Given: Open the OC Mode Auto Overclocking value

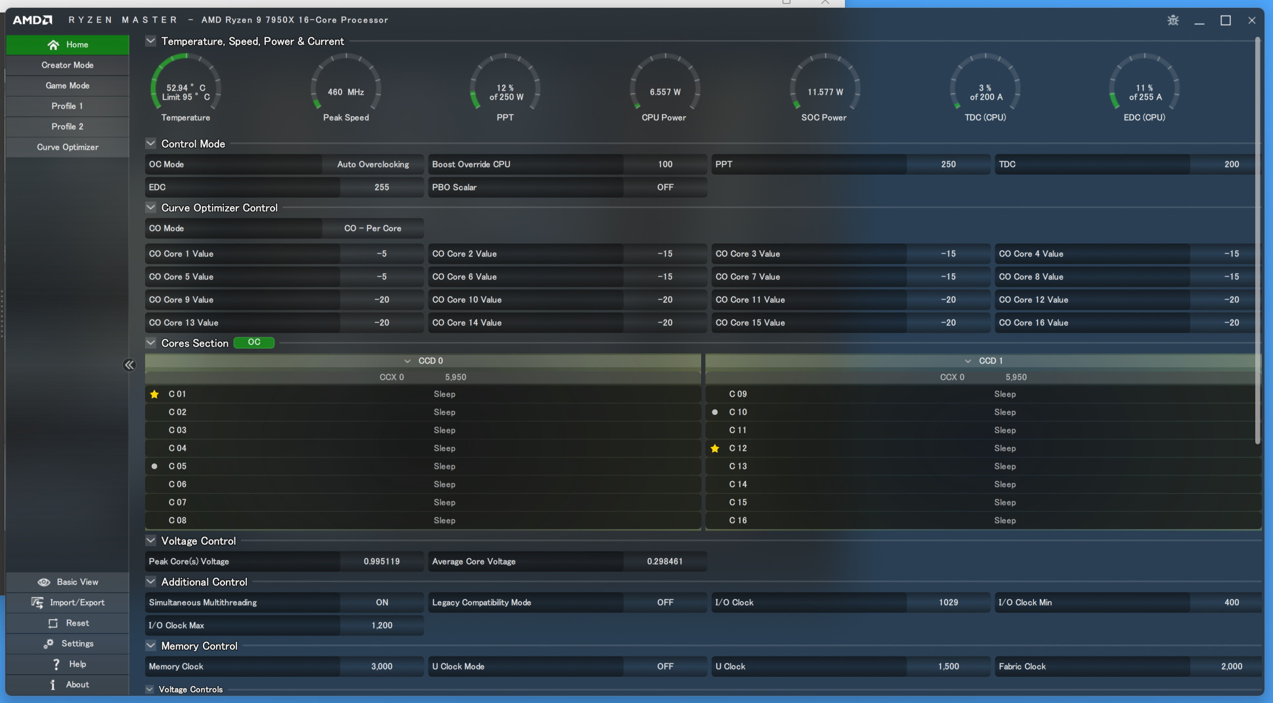Looking at the screenshot, I should pyautogui.click(x=373, y=164).
